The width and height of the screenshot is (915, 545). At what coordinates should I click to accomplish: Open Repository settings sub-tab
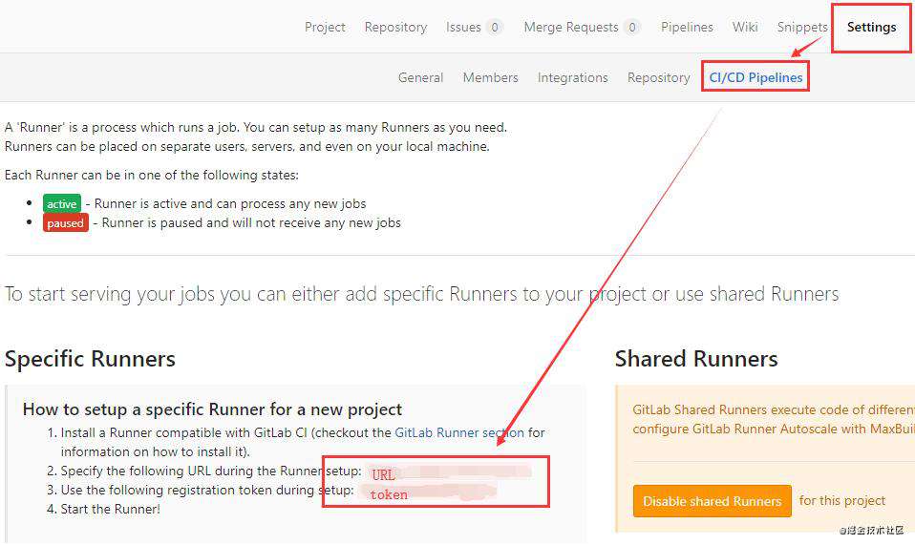tap(658, 77)
